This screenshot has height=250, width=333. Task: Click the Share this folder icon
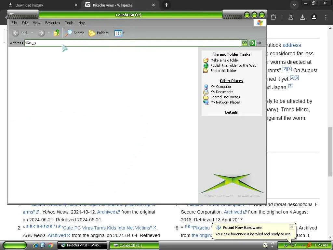tap(206, 71)
